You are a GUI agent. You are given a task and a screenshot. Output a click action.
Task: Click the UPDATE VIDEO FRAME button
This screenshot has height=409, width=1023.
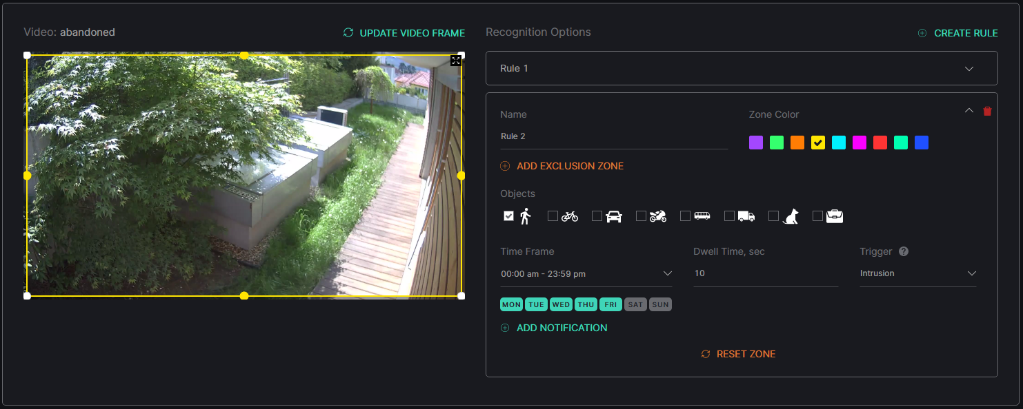[404, 33]
